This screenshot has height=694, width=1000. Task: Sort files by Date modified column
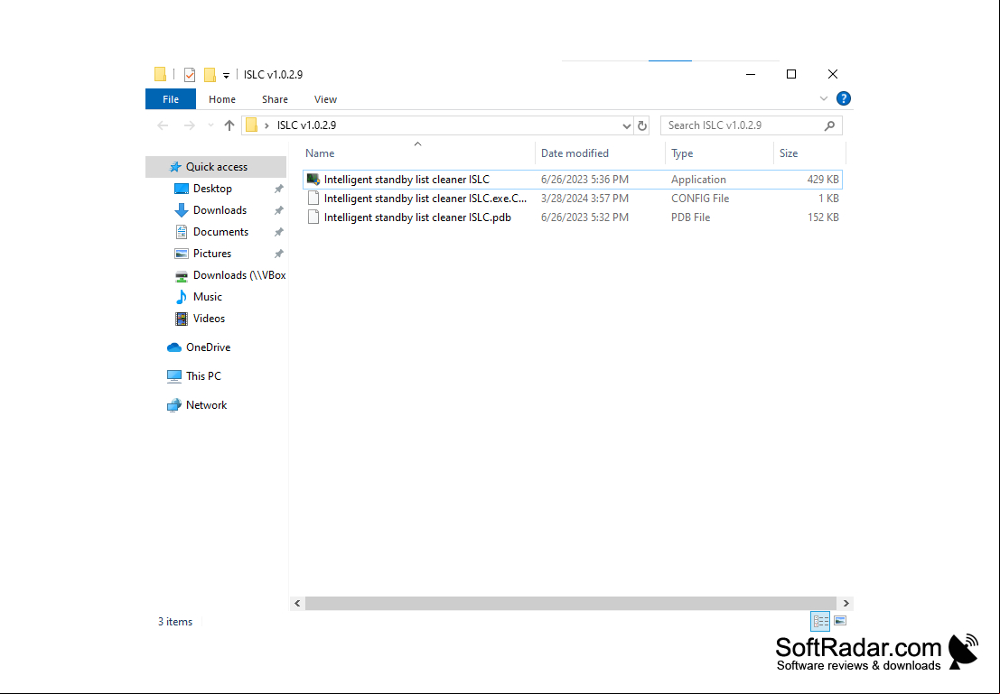pos(575,153)
